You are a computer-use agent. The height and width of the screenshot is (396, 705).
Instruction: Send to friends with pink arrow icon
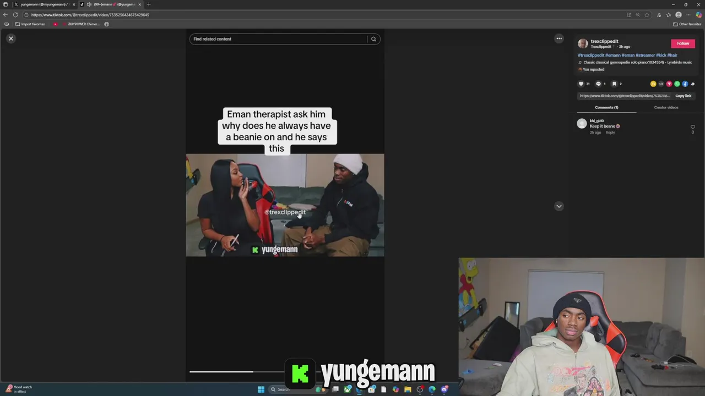(669, 84)
